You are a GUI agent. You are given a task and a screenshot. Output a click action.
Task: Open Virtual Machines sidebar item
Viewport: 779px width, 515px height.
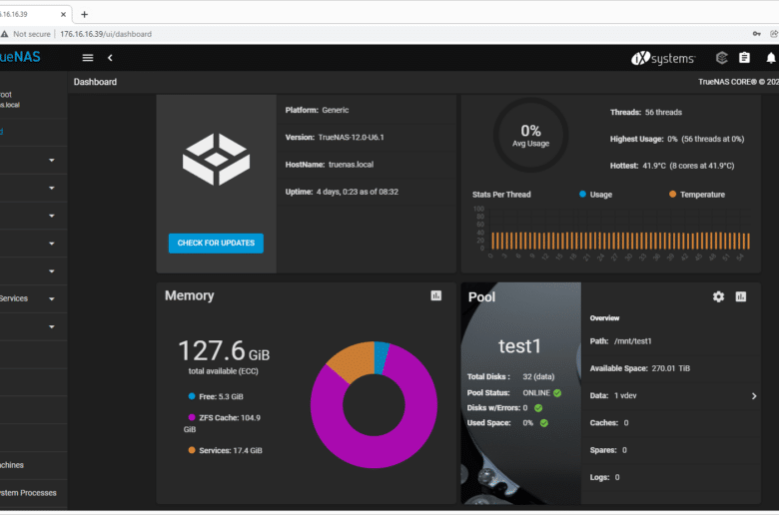pos(33,465)
